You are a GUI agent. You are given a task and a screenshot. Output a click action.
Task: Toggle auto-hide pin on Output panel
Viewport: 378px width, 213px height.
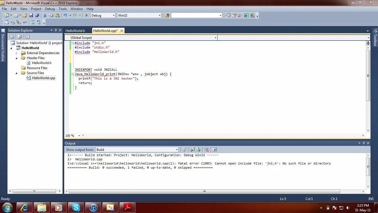pyautogui.click(x=364, y=143)
